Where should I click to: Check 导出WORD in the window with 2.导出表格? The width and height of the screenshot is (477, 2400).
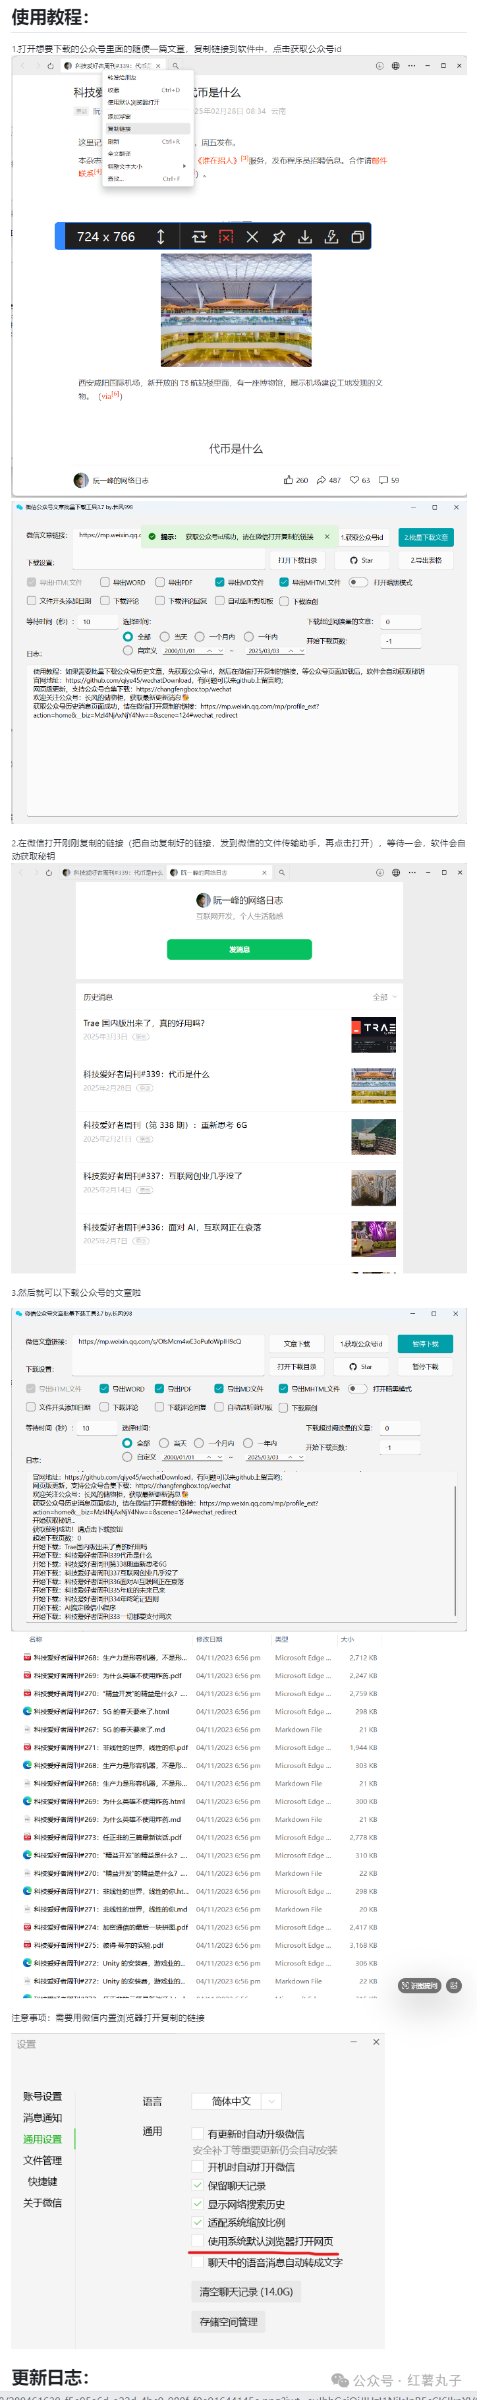click(x=105, y=582)
